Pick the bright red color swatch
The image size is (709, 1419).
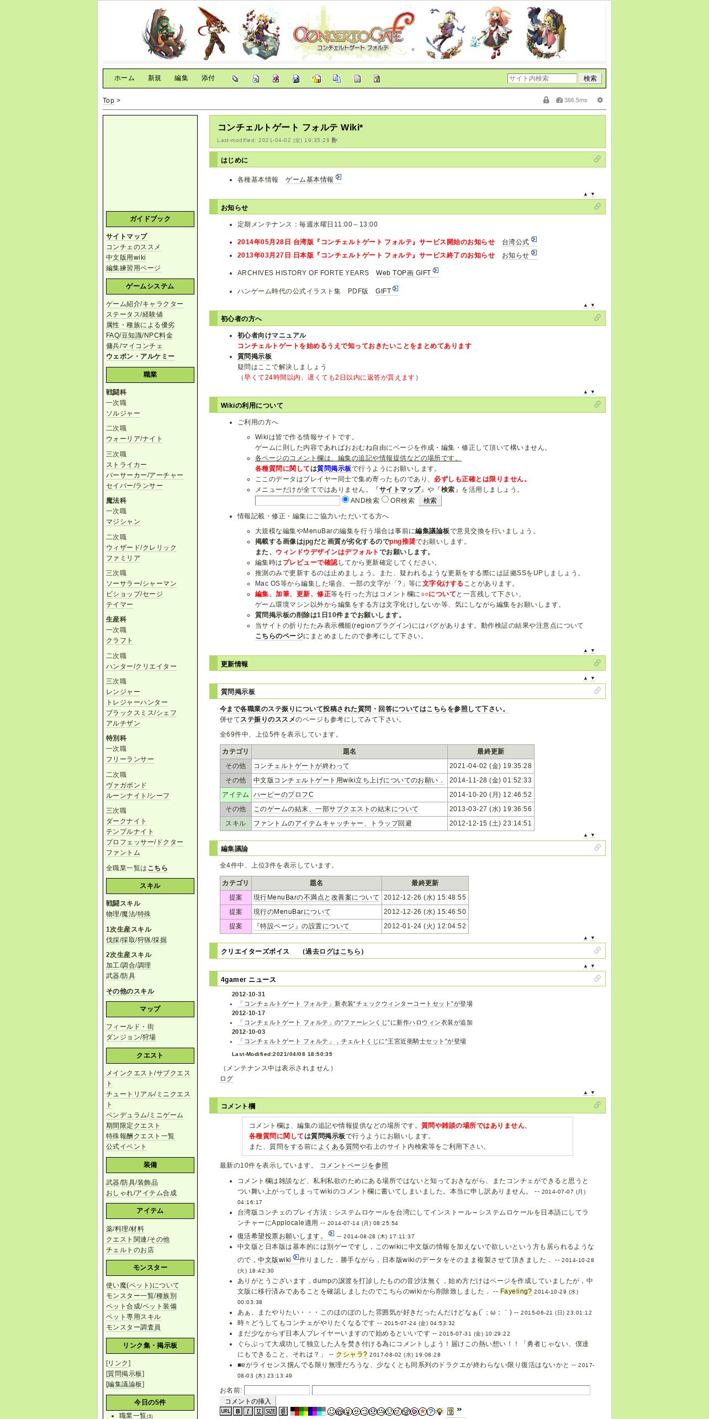pos(297,1413)
